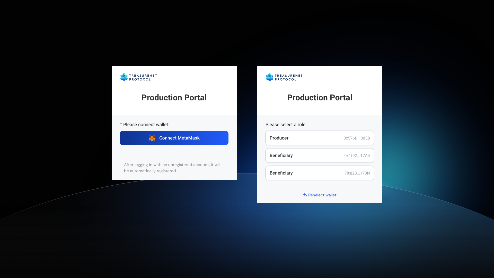The width and height of the screenshot is (494, 278).
Task: Choose Beneficiary role with address 0x1f92...17A4
Action: pyautogui.click(x=320, y=155)
